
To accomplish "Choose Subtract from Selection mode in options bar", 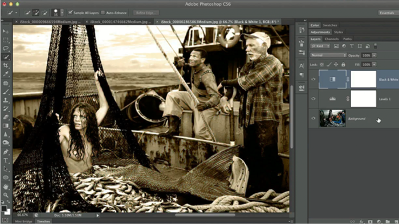I will click(x=44, y=13).
